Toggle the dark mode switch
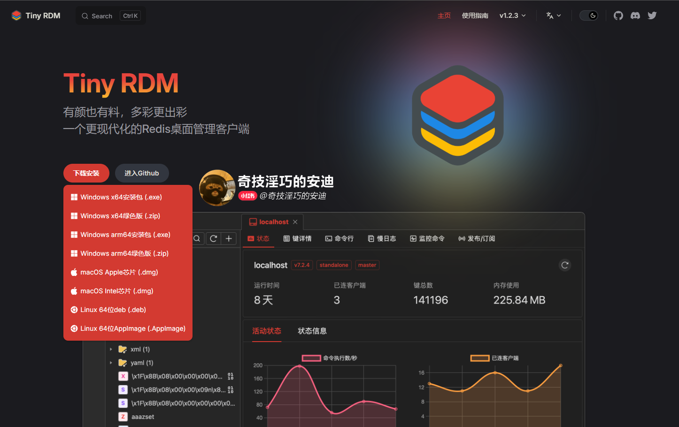The width and height of the screenshot is (679, 427). click(588, 15)
